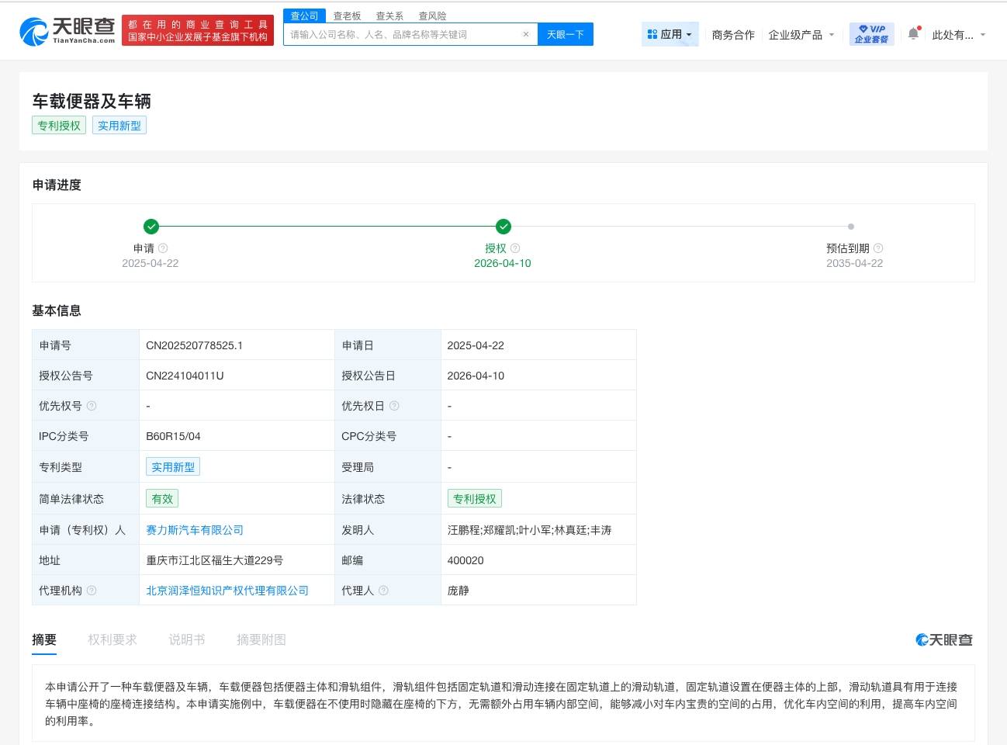Open the 赛力斯汽车有限公司 company link

pyautogui.click(x=194, y=530)
